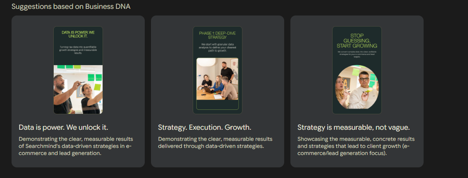Click the empty dark green strip below the meeting photo
The image size is (468, 178).
pos(218,104)
